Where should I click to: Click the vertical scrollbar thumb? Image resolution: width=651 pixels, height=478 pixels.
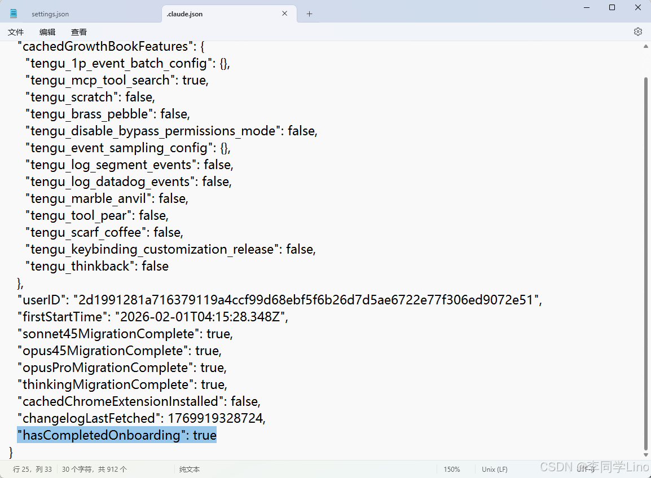click(x=645, y=263)
